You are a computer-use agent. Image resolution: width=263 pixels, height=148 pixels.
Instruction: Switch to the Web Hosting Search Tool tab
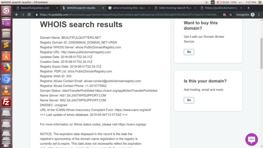click(x=175, y=8)
